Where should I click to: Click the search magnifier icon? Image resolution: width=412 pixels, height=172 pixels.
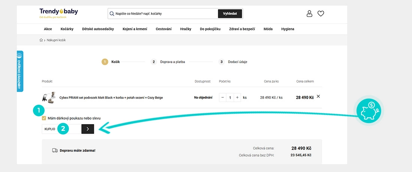pyautogui.click(x=112, y=13)
